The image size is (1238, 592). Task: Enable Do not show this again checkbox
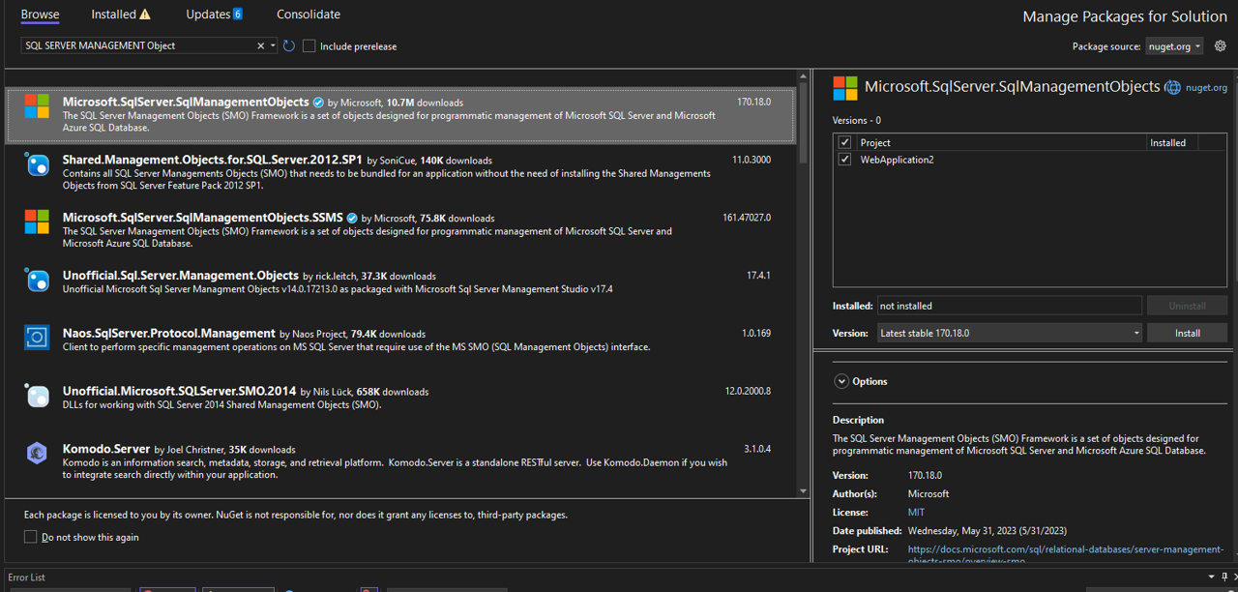pyautogui.click(x=31, y=537)
